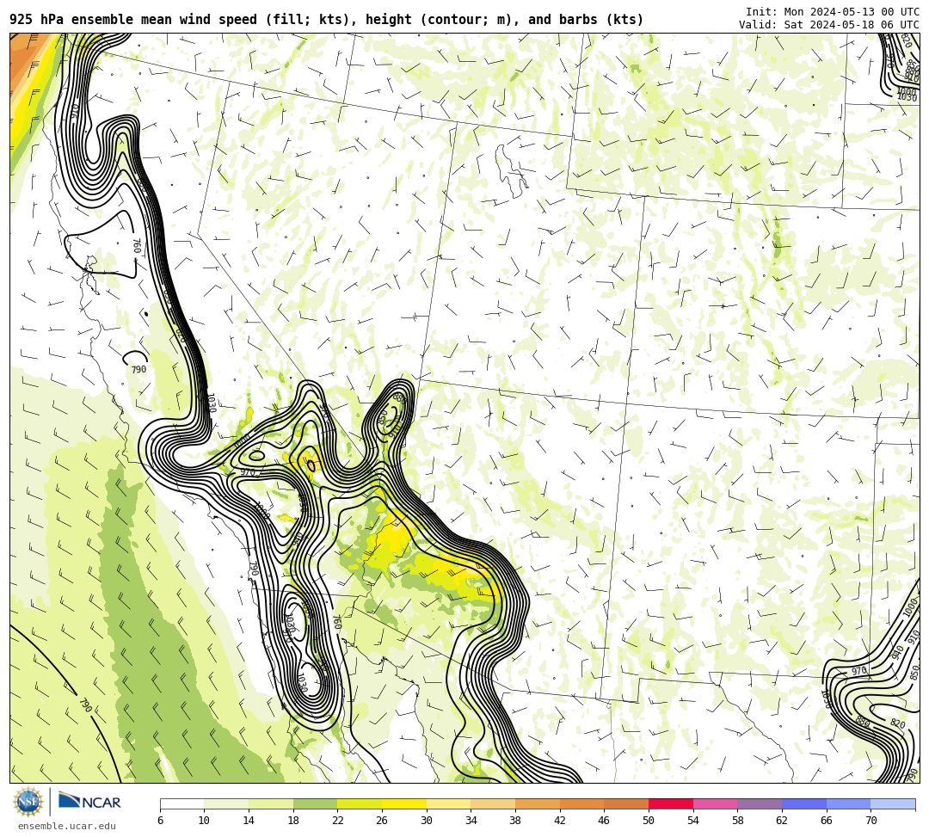Image resolution: width=929 pixels, height=837 pixels.
Task: Click the colorbar tick label 62
Action: (x=782, y=821)
